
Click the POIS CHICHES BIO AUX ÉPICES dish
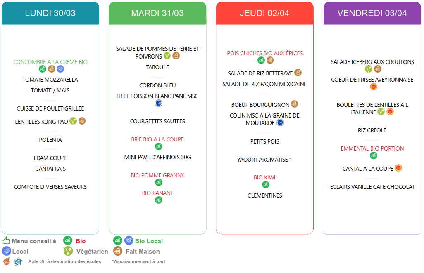[264, 53]
